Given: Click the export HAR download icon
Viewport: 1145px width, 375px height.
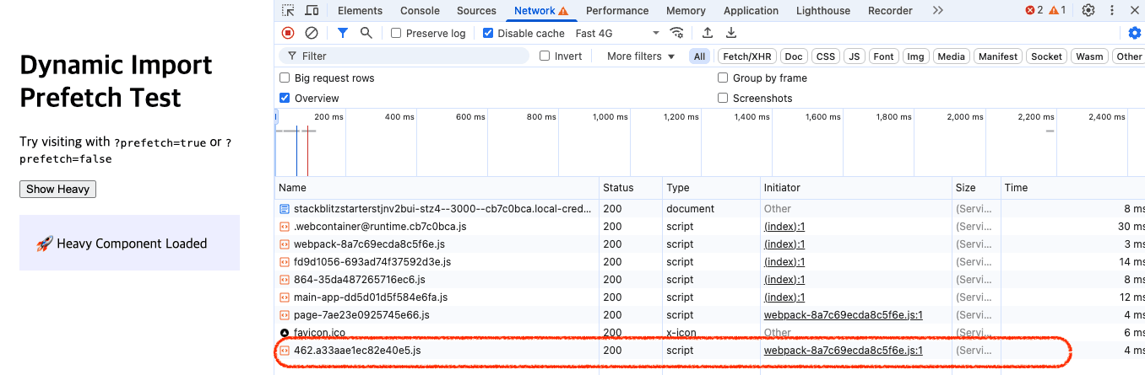Looking at the screenshot, I should [x=731, y=33].
